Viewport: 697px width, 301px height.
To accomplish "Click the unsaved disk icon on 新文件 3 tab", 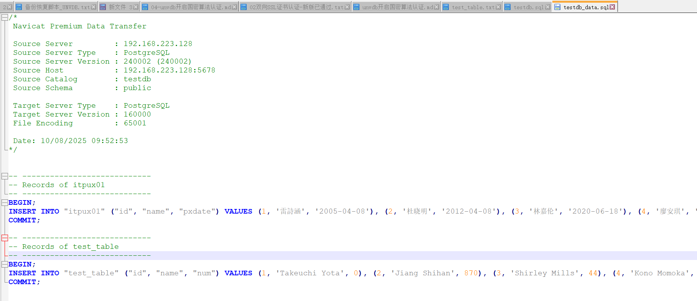I will point(103,7).
